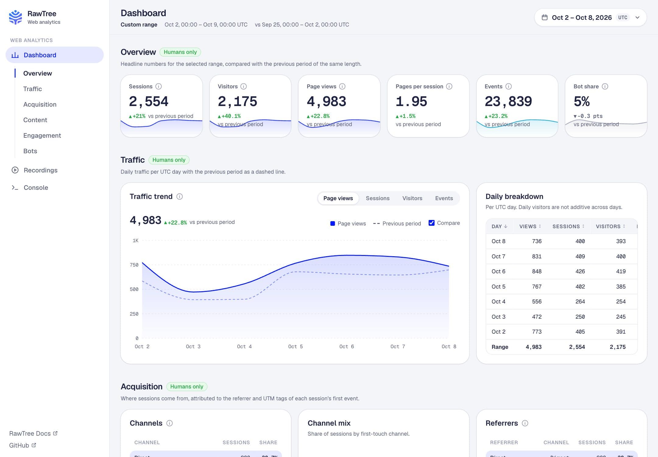Click the Channels info icon
This screenshot has width=658, height=457.
coord(170,423)
